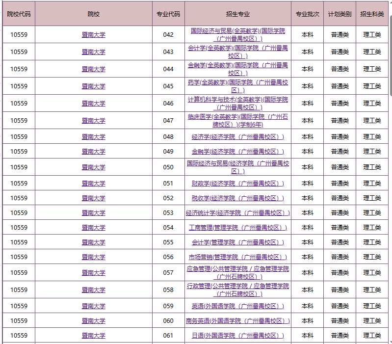The width and height of the screenshot is (392, 344).
Task: Open major link 金融学(全英教学)(国际学院)
Action: (x=238, y=69)
